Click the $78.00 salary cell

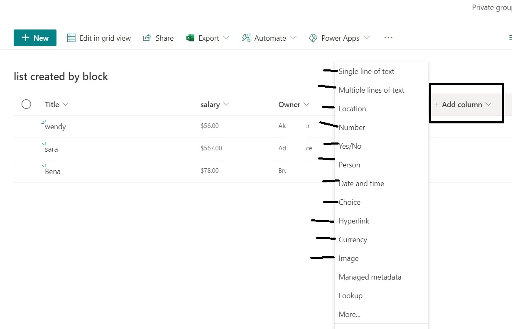(x=209, y=171)
